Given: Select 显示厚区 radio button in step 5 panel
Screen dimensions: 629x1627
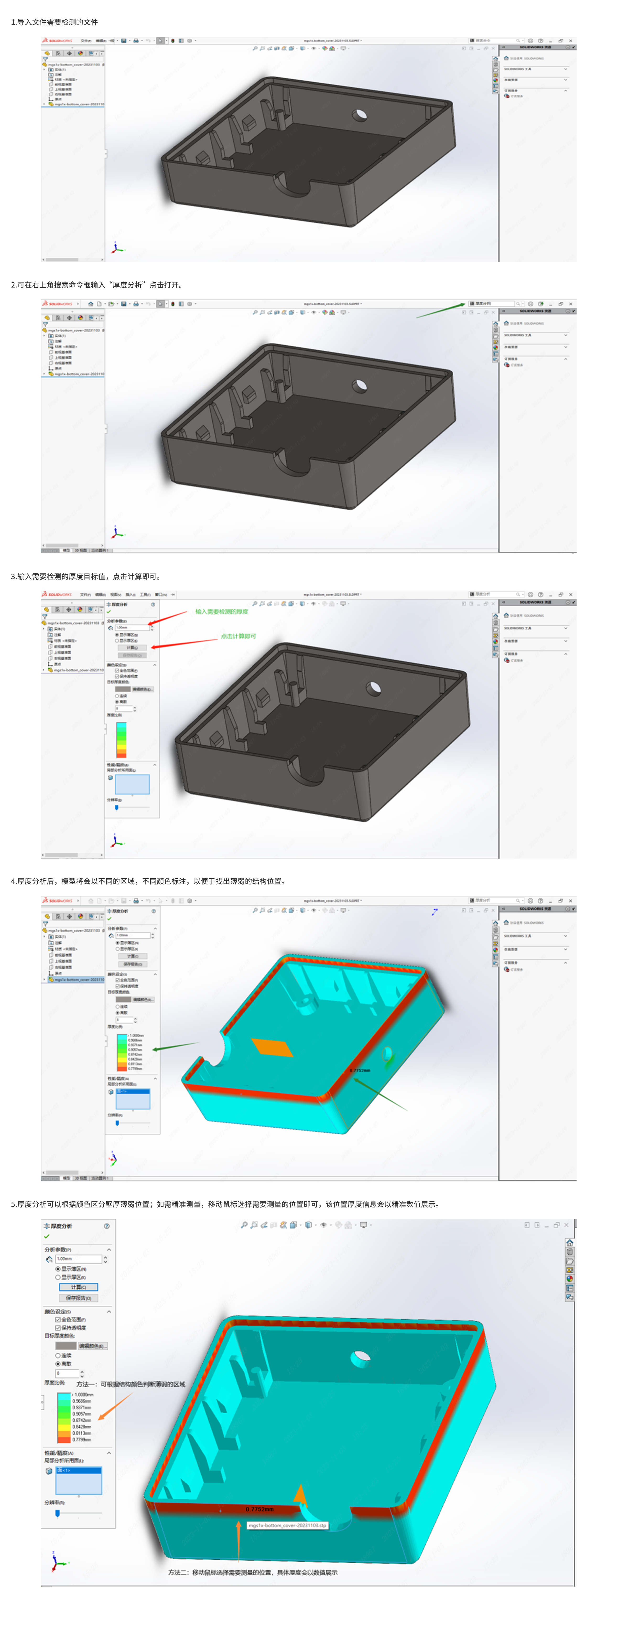Looking at the screenshot, I should [58, 1277].
